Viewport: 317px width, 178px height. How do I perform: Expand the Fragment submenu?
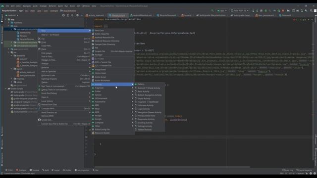[112, 88]
